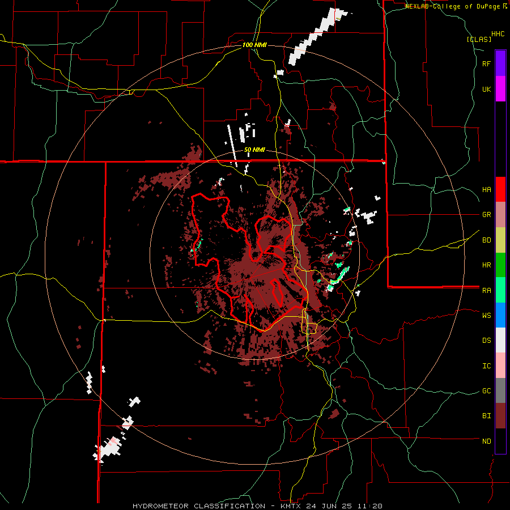510x510 pixels.
Task: Click the HR green legend swatch
Action: coord(500,265)
